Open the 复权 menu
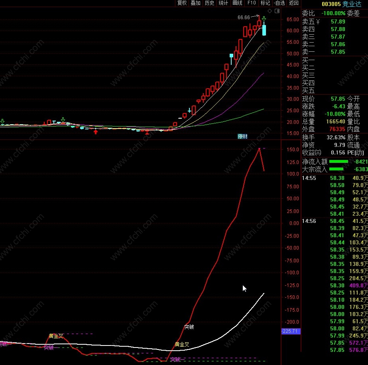 pyautogui.click(x=182, y=3)
